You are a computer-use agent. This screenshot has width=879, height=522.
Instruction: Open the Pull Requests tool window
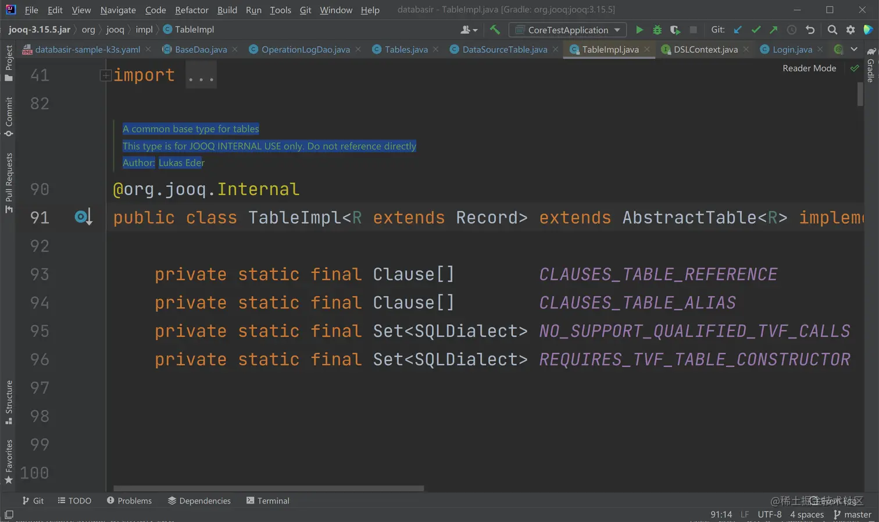(x=9, y=182)
